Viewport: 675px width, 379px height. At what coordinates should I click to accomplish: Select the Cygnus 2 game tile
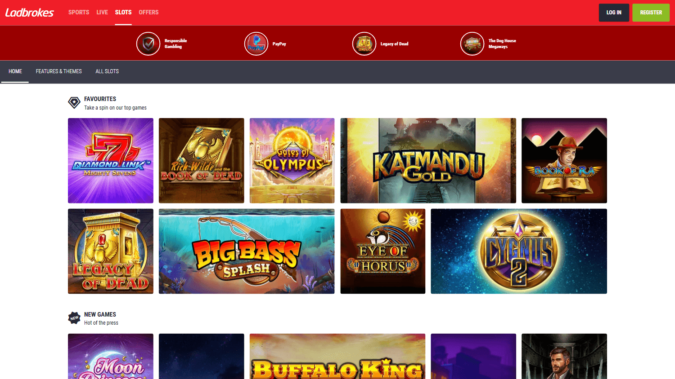click(519, 251)
